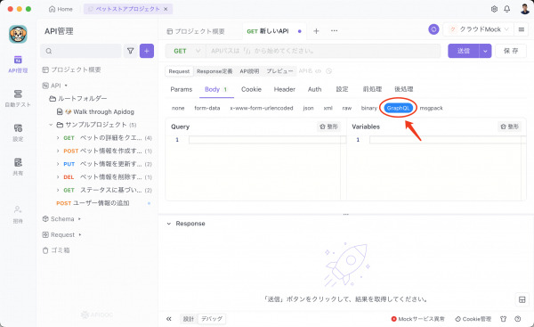Open the API管理 sidebar section

click(x=18, y=64)
